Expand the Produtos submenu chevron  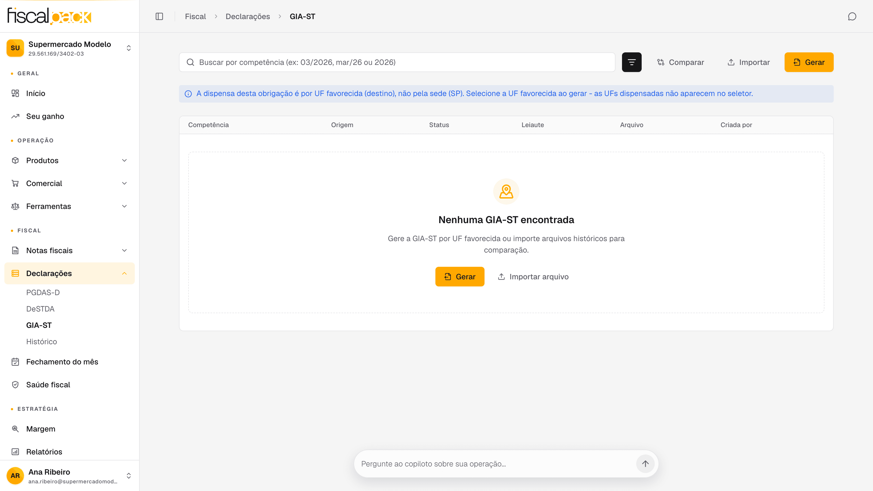(124, 160)
